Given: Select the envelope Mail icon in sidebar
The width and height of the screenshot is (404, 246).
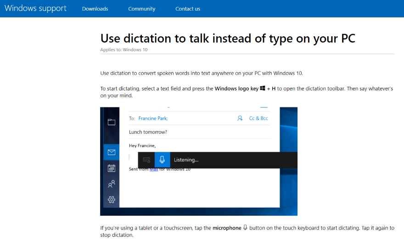Looking at the screenshot, I should click(x=111, y=152).
